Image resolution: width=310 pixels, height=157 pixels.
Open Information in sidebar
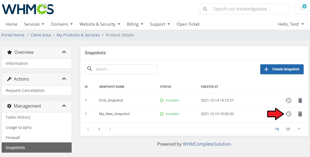tap(37, 63)
